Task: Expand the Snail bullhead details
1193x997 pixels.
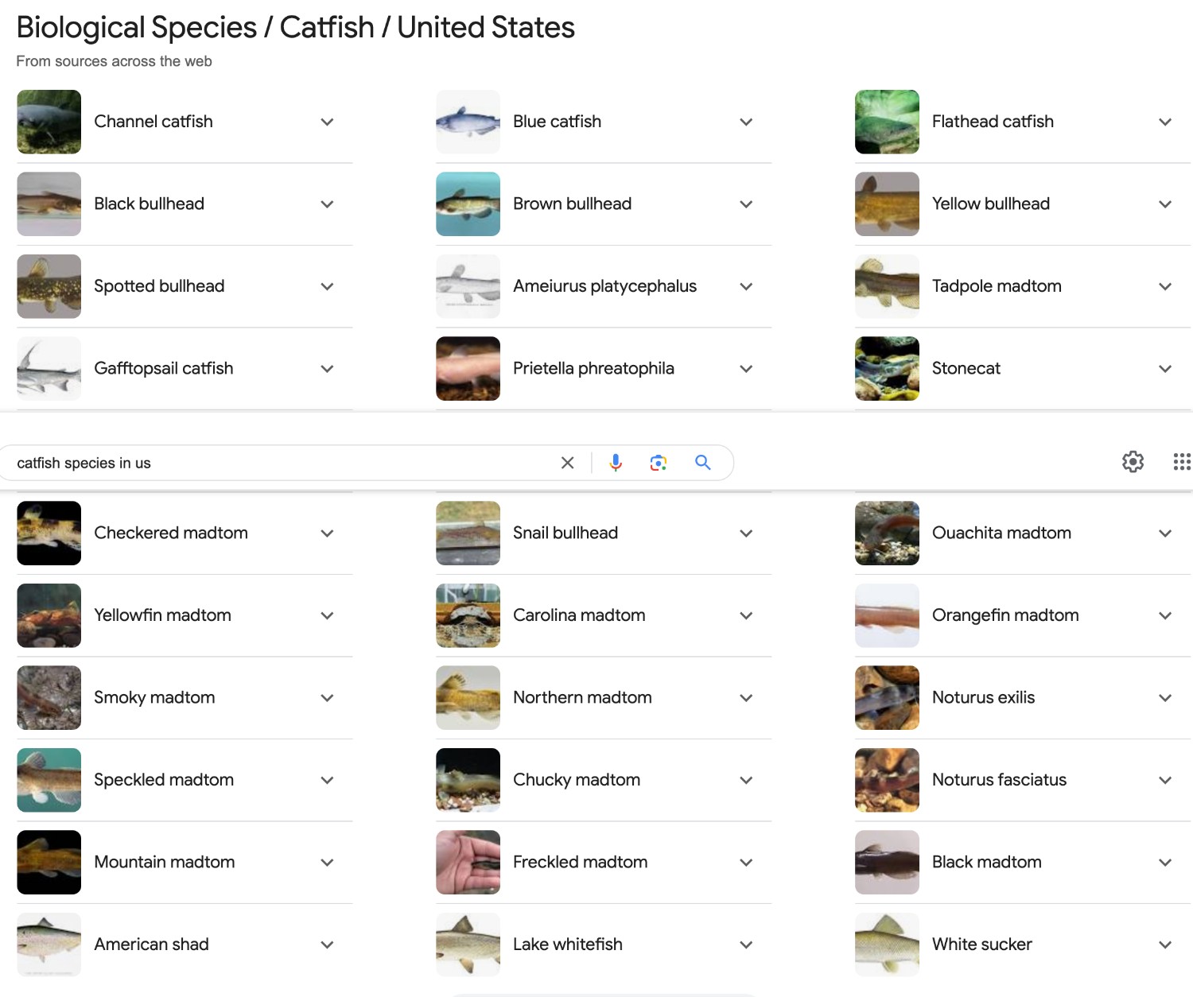Action: (x=745, y=533)
